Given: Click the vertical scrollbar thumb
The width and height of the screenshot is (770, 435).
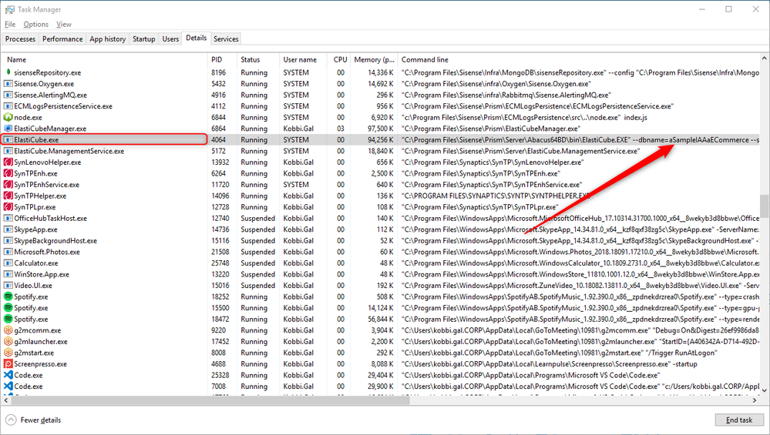Looking at the screenshot, I should (763, 206).
